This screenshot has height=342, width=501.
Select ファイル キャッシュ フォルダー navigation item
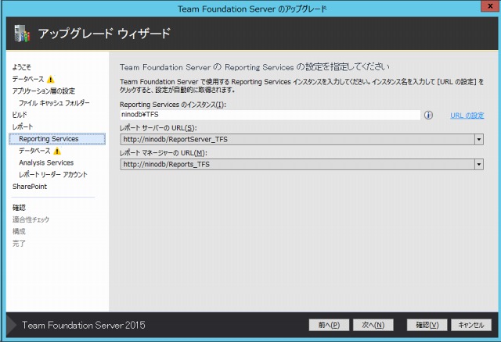click(x=54, y=103)
